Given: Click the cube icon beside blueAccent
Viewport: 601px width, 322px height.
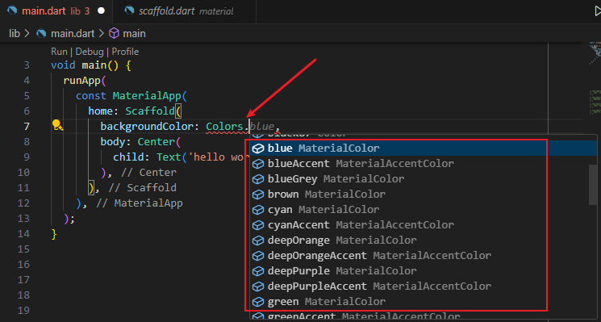Looking at the screenshot, I should click(258, 164).
